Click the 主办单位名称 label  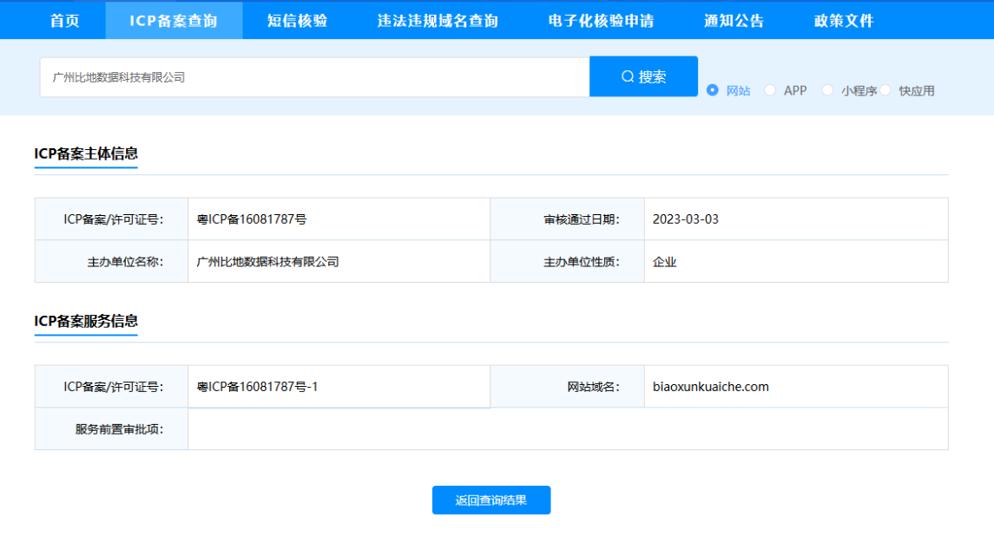[x=125, y=262]
